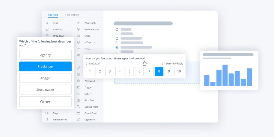The width and height of the screenshot is (274, 137).
Task: Click 'Which of the following best describes you?' heading
Action: (x=45, y=43)
